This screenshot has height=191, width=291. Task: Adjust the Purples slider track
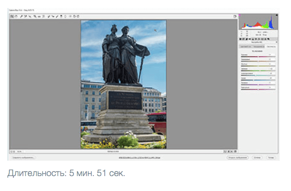258,85
